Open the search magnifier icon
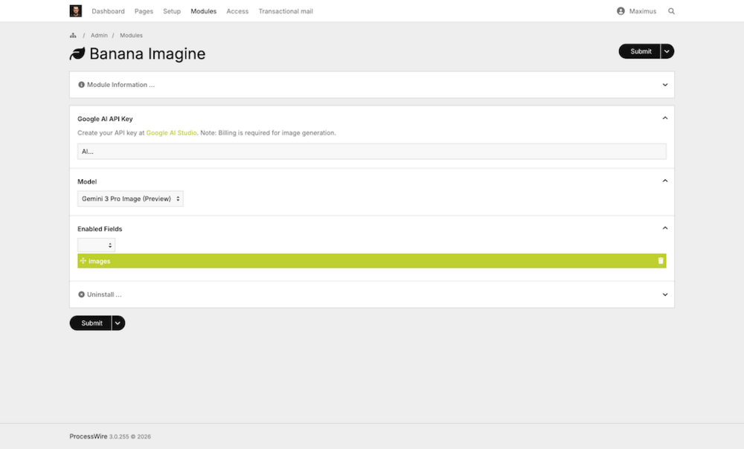Image resolution: width=744 pixels, height=449 pixels. (x=672, y=11)
